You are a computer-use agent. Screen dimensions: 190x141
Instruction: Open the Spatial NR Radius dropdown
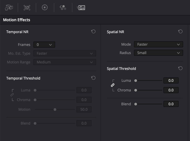pyautogui.click(x=159, y=53)
